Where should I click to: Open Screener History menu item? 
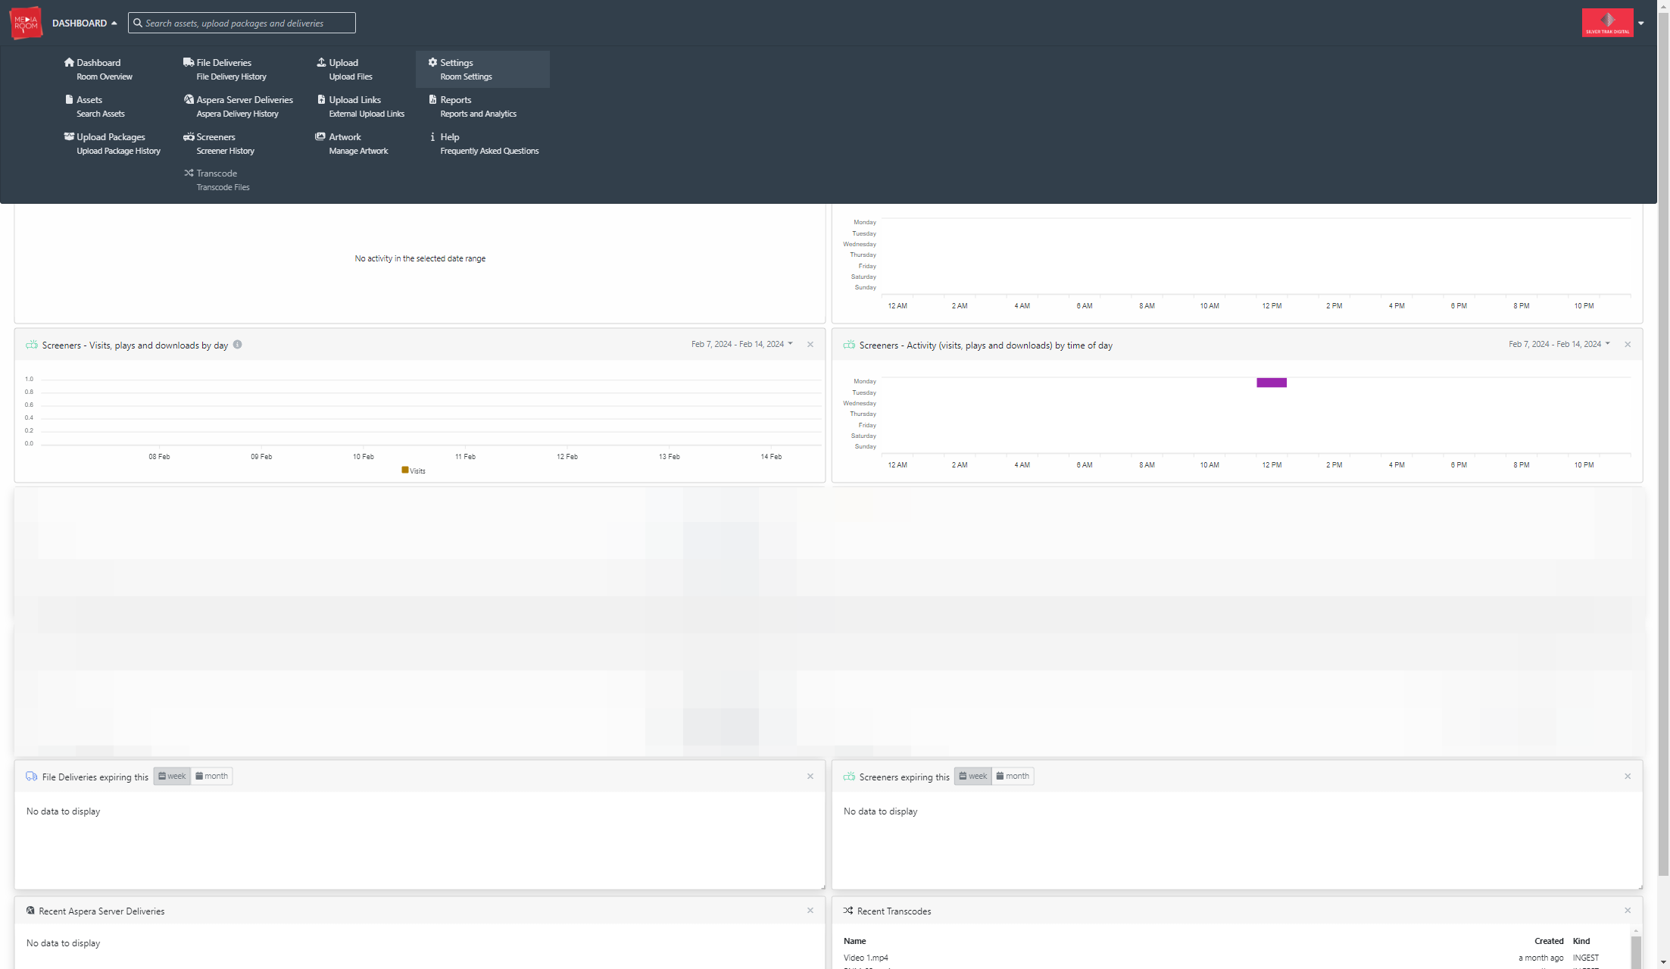click(x=225, y=151)
